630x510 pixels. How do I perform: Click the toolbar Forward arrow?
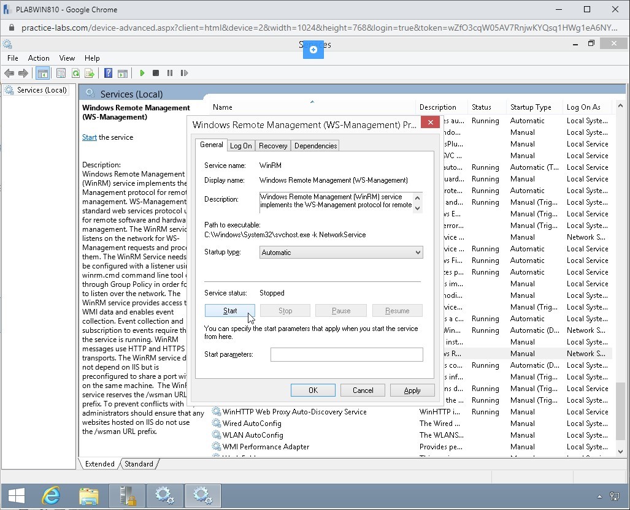pyautogui.click(x=23, y=73)
